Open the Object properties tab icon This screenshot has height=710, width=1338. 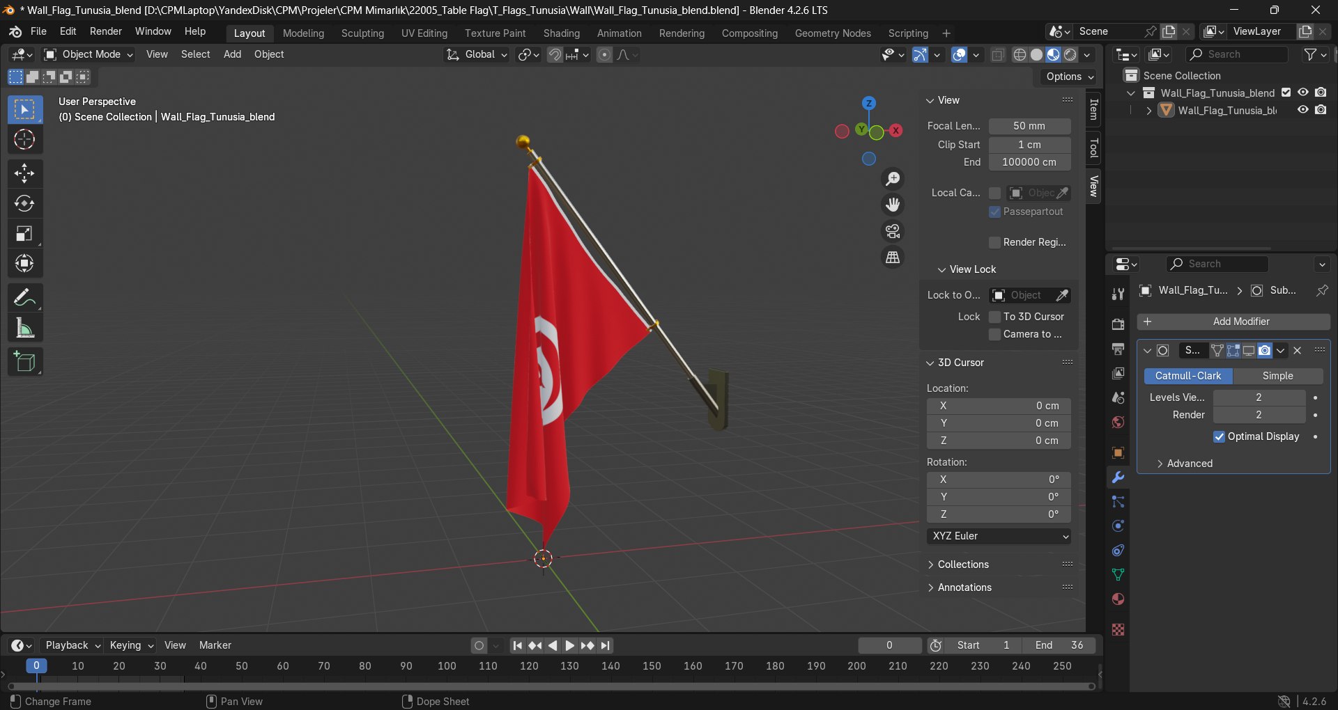tap(1118, 452)
